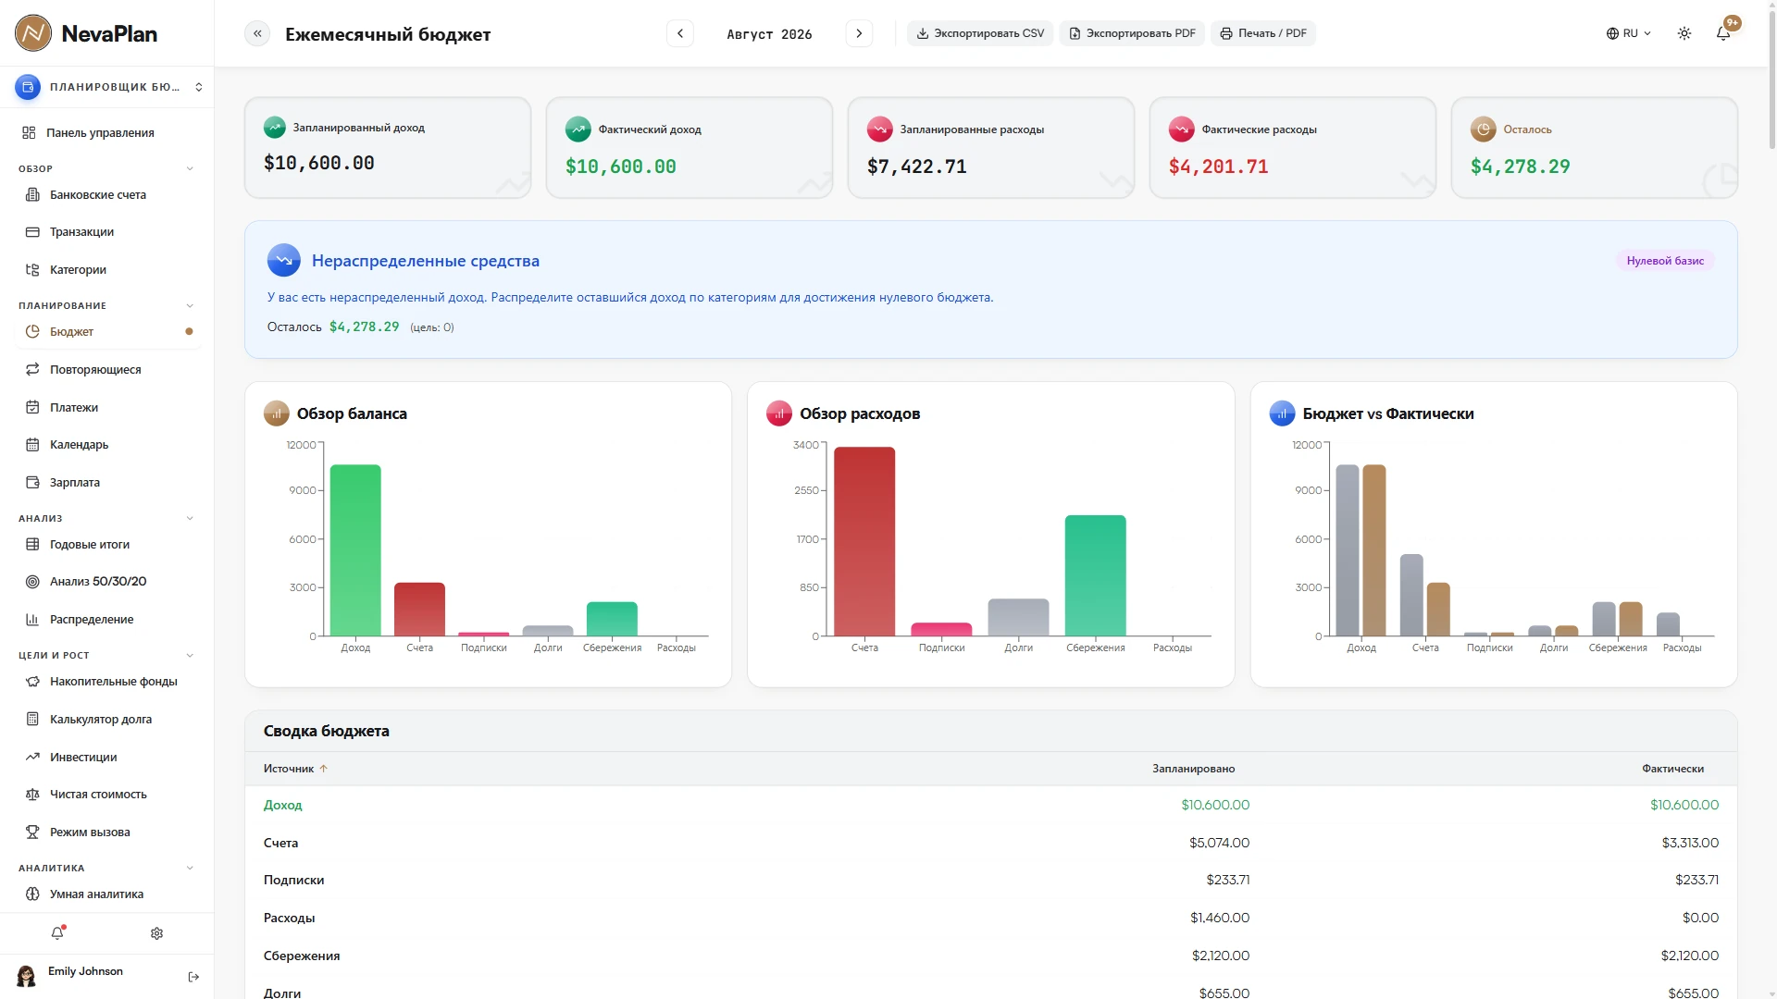
Task: Open notifications bell in top bar
Action: tap(1723, 33)
